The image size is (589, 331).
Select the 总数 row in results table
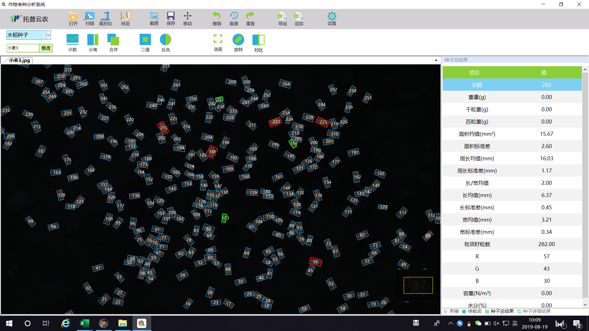coord(512,85)
